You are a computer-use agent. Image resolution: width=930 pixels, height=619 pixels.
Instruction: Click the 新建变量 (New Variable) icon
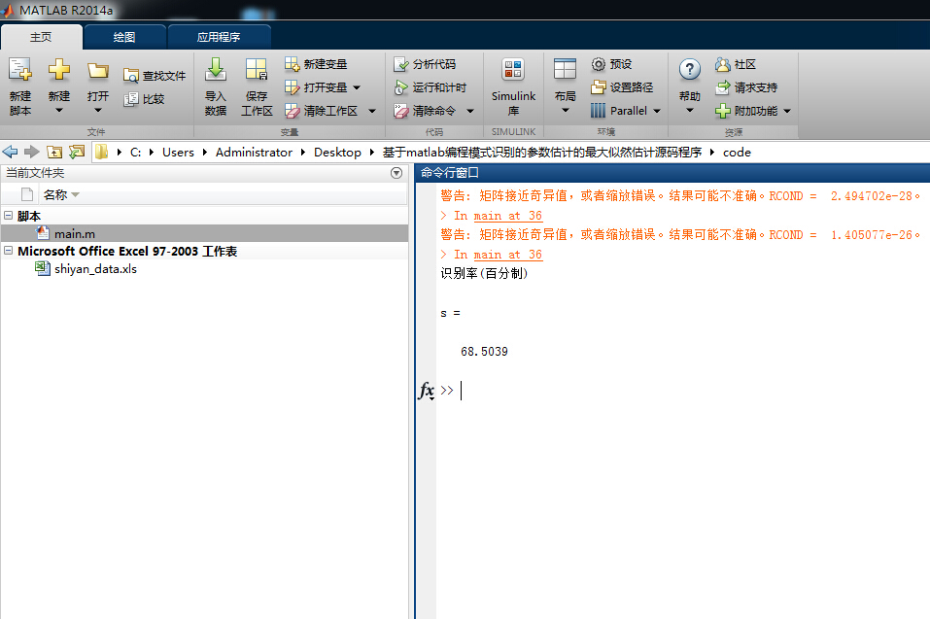click(x=292, y=64)
